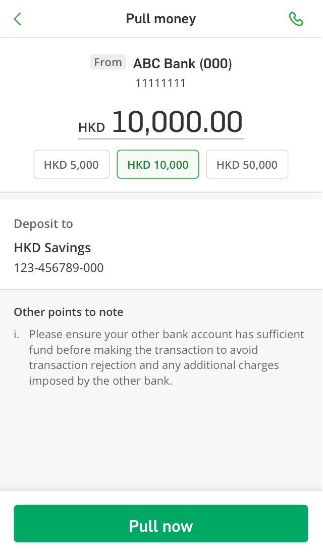The image size is (323, 556).
Task: Click the "i." note list marker
Action: (17, 335)
